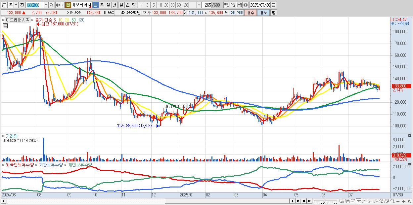Click the overlapping windows icon at bottom

click(x=347, y=201)
